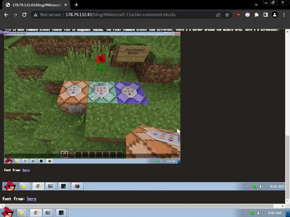This screenshot has width=290, height=217.
Task: Open the smaller 'here' font link
Action: pyautogui.click(x=26, y=170)
